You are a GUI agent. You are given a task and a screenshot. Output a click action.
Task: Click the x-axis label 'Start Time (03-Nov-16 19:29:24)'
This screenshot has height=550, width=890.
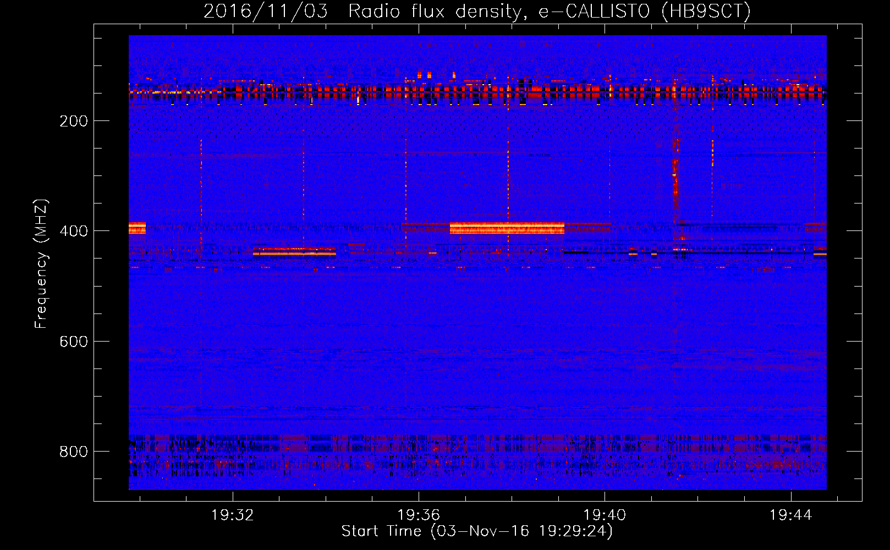[x=477, y=531]
